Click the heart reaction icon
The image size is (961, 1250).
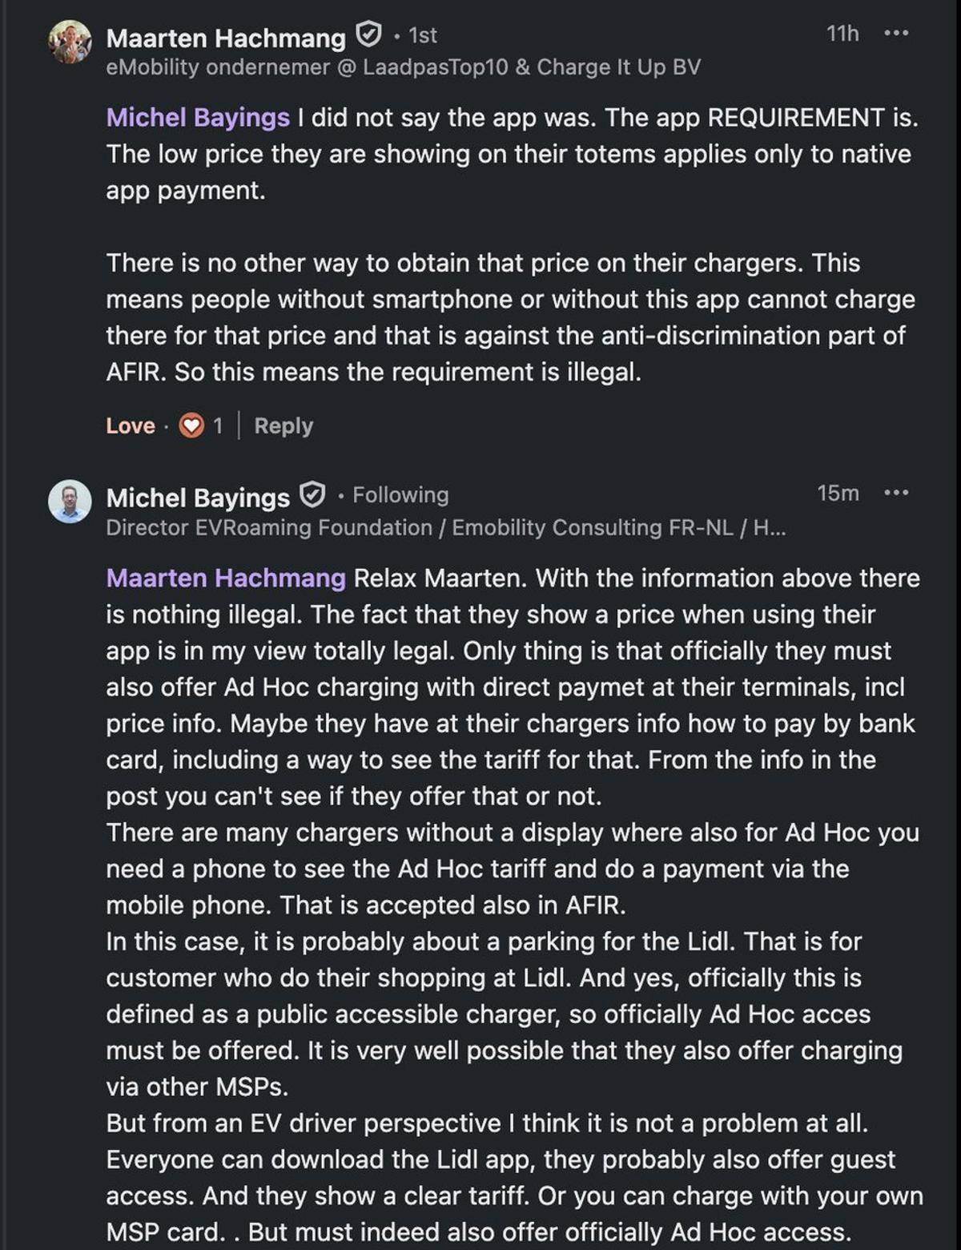tap(191, 425)
